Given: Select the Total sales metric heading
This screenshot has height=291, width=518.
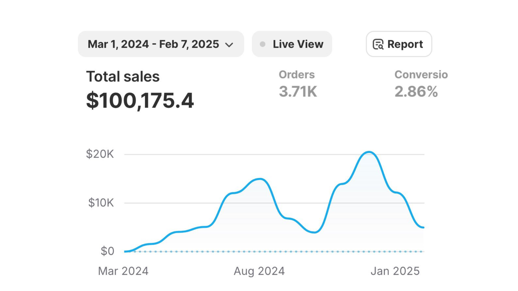Looking at the screenshot, I should pyautogui.click(x=123, y=77).
